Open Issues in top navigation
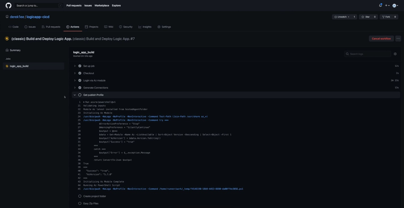 click(88, 5)
